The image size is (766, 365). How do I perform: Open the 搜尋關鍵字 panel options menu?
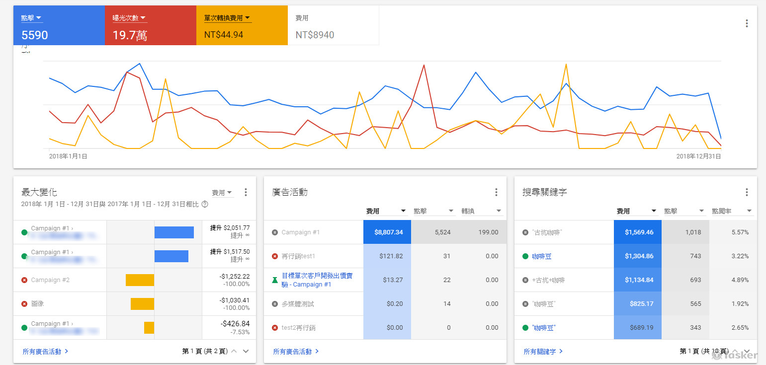click(747, 192)
